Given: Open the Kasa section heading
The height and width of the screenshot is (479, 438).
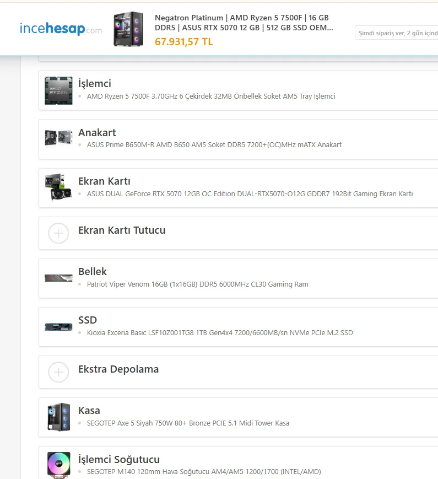Looking at the screenshot, I should (x=89, y=410).
